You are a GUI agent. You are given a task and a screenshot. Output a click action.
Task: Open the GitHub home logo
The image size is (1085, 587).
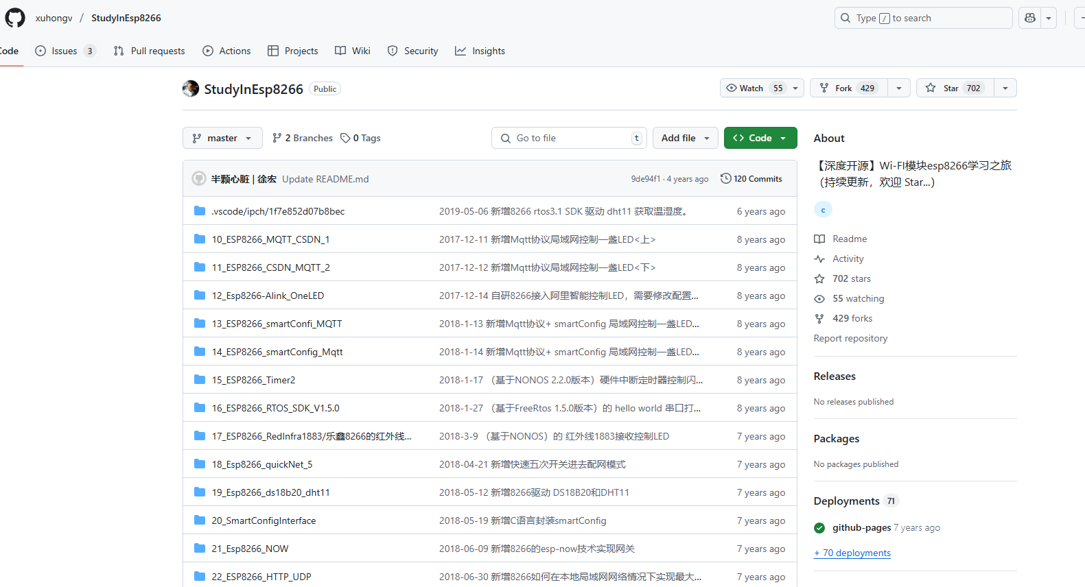(x=15, y=18)
